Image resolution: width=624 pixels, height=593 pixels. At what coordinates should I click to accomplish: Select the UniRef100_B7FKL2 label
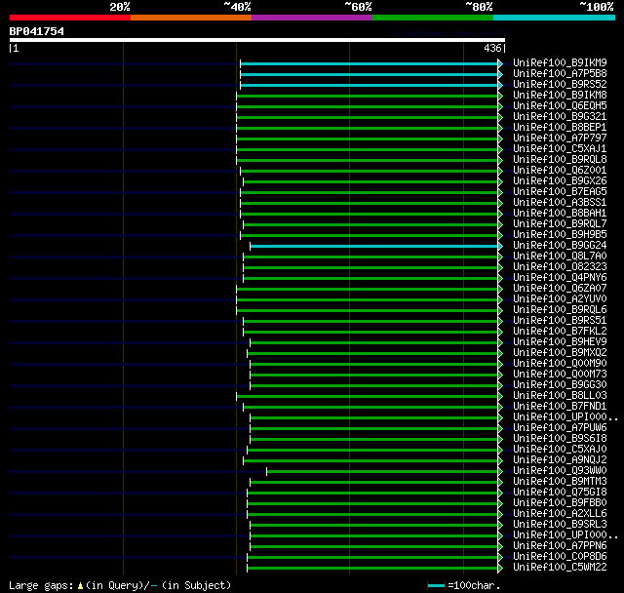(x=560, y=332)
